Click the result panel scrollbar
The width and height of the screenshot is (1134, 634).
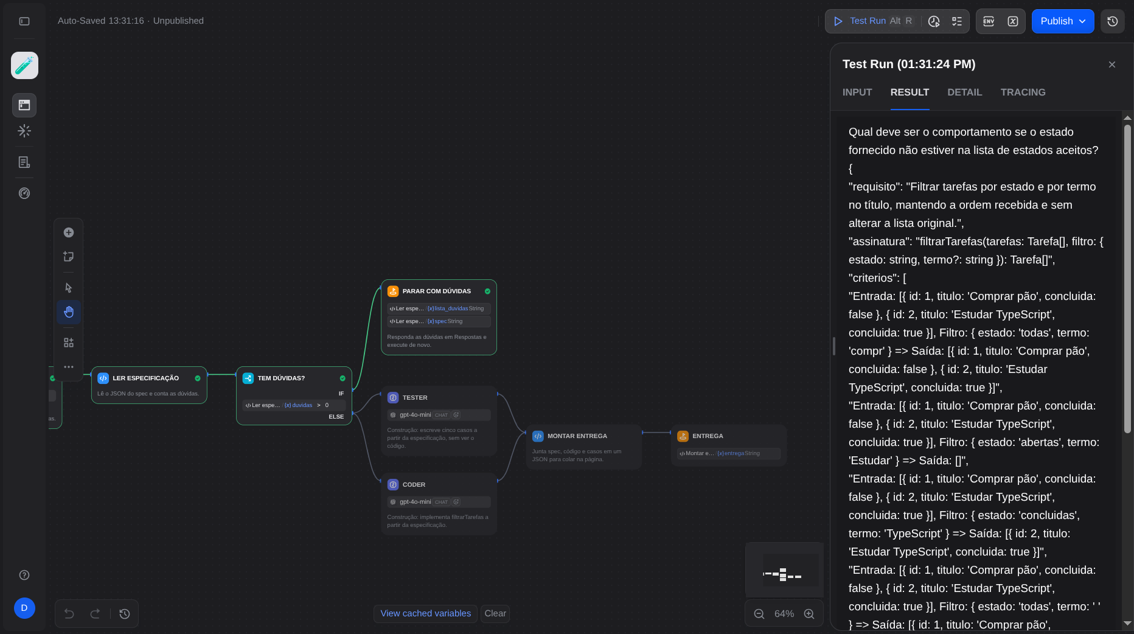point(1127,279)
